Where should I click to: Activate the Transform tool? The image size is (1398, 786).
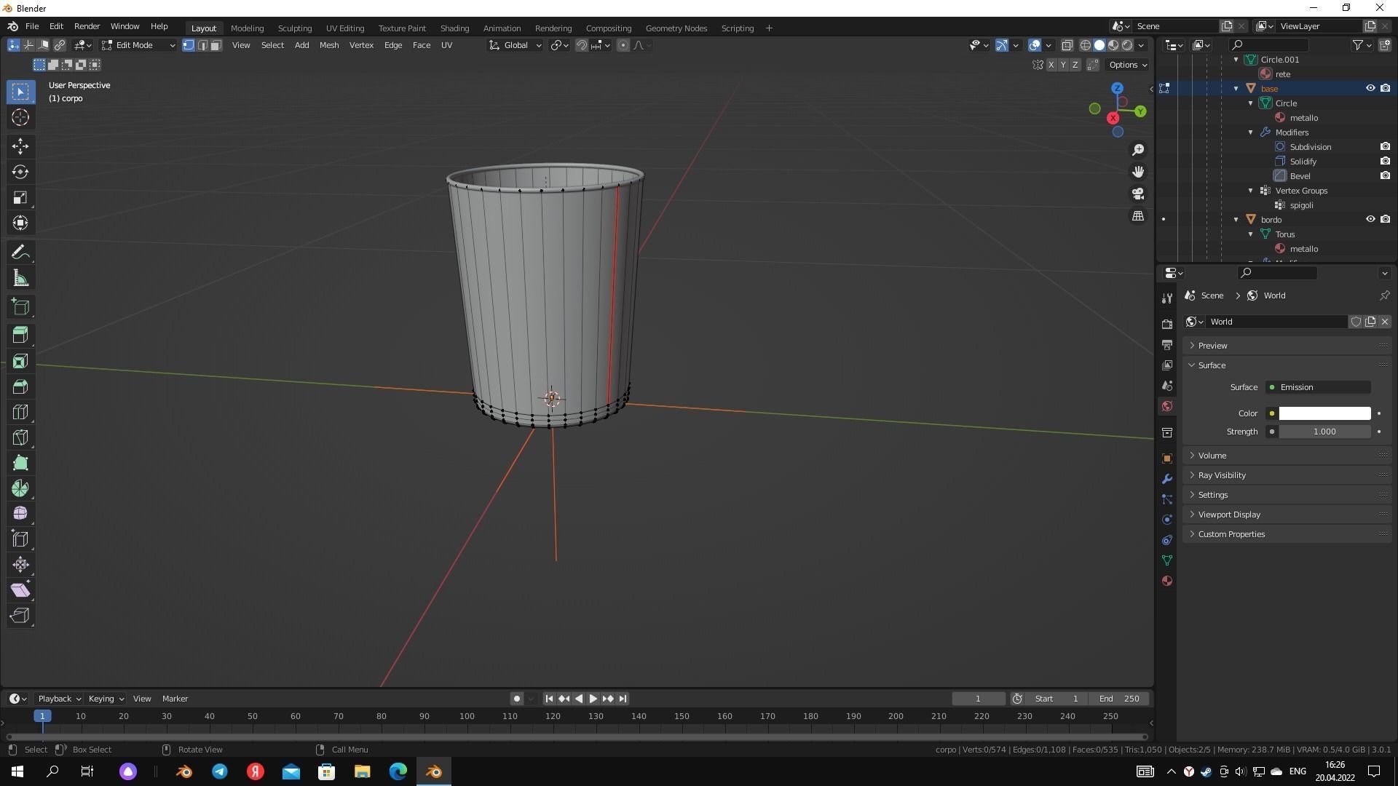[x=20, y=223]
